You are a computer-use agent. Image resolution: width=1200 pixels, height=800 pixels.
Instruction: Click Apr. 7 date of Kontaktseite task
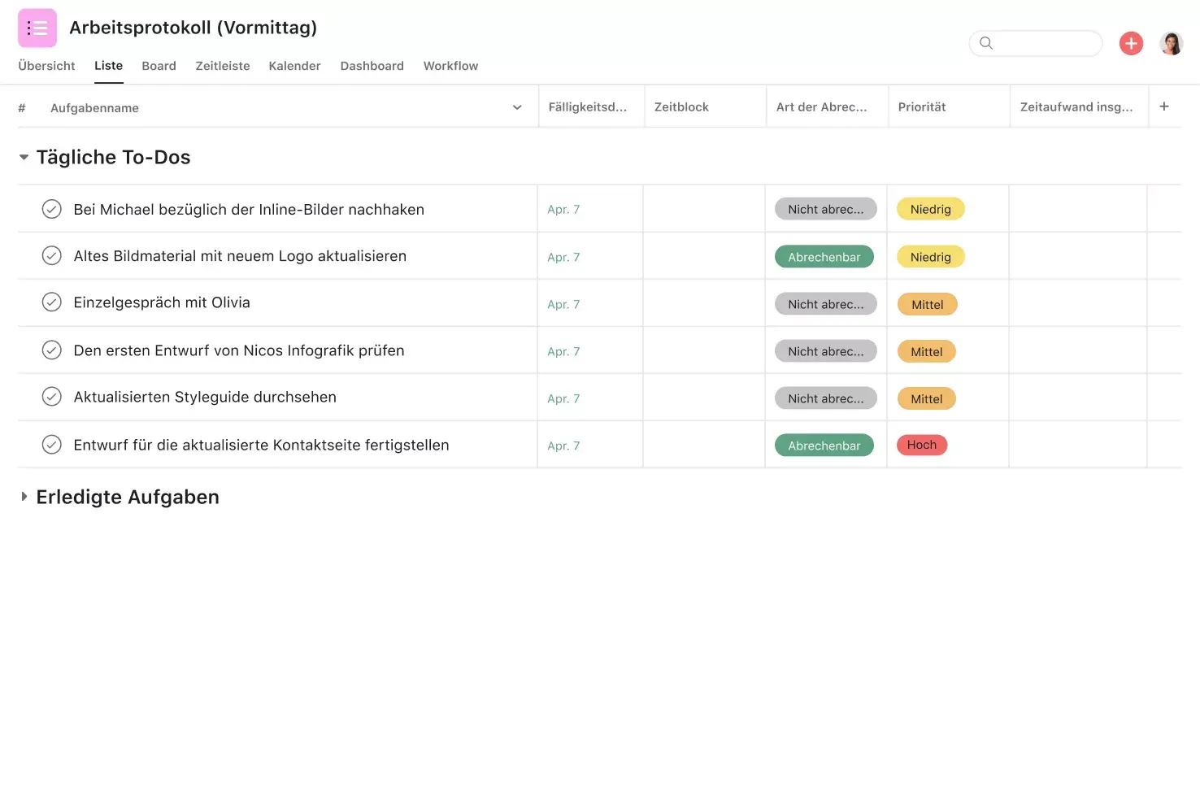coord(563,446)
